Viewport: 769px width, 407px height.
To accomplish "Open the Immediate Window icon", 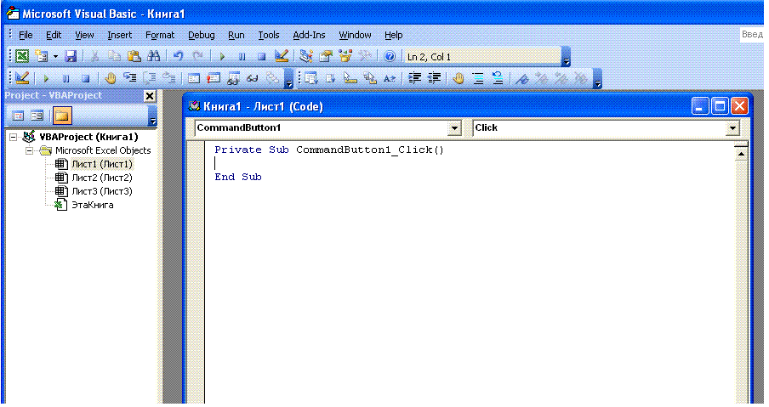I will pyautogui.click(x=214, y=78).
